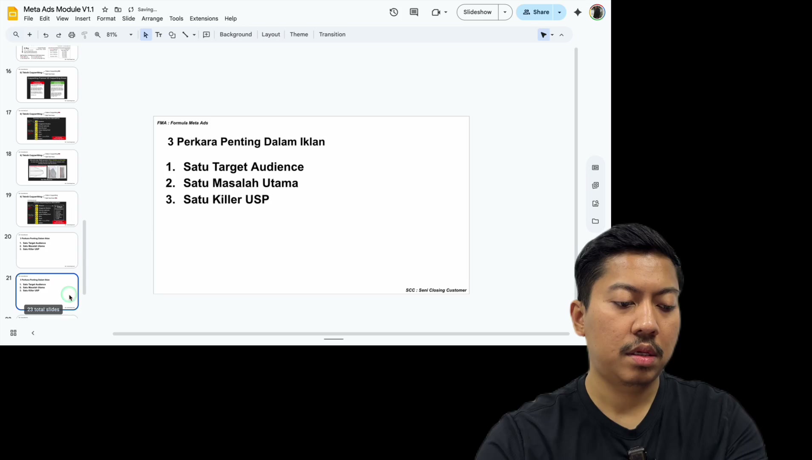The height and width of the screenshot is (460, 812).
Task: Select the line tool
Action: (185, 34)
